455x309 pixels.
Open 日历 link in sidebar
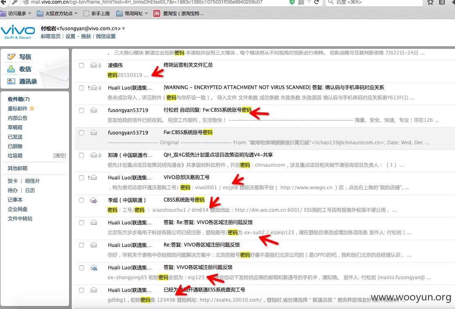coord(30,190)
